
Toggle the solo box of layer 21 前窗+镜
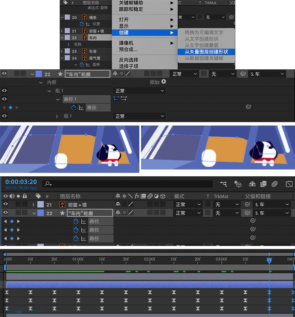point(18,204)
